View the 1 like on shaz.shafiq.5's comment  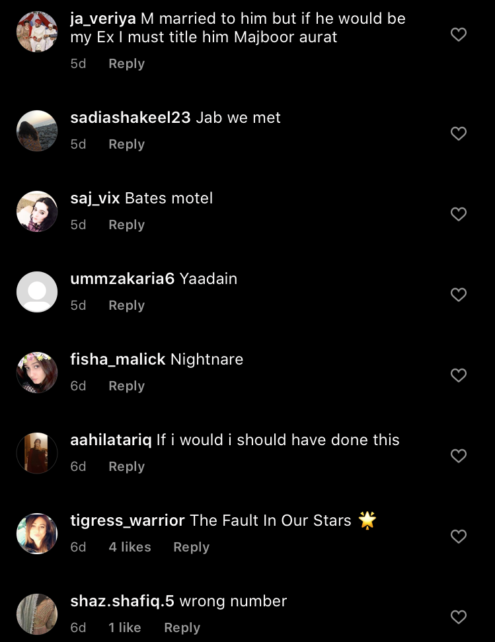point(125,628)
